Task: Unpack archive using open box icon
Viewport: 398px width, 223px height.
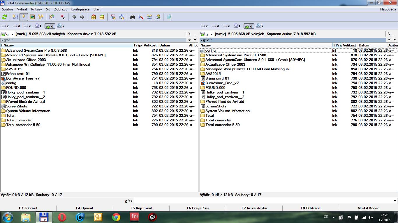Action: (x=102, y=17)
